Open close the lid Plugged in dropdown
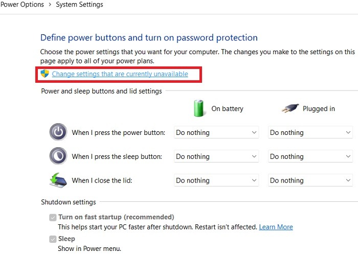Image resolution: width=358 pixels, height=255 pixels. [x=310, y=180]
